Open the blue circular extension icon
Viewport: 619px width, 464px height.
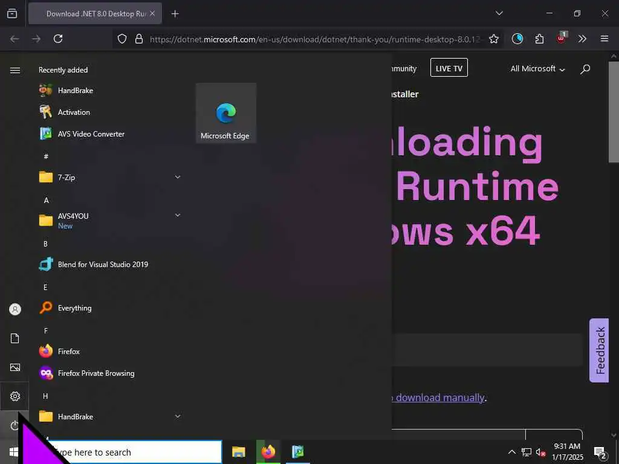(x=517, y=39)
